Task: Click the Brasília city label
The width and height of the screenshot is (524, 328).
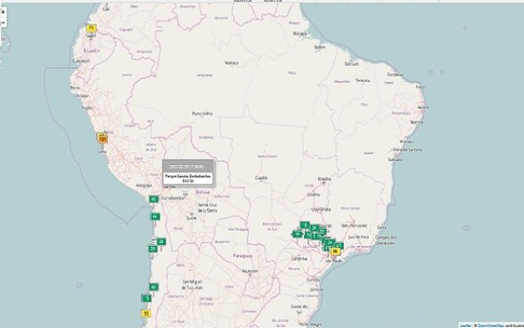Action: pyautogui.click(x=324, y=179)
